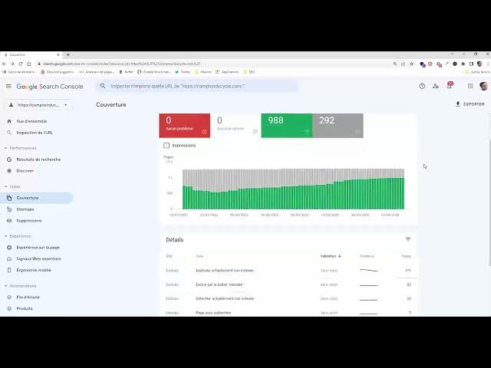Click the share page icon in address bar
Viewport: 491px width, 368px height.
[404, 64]
